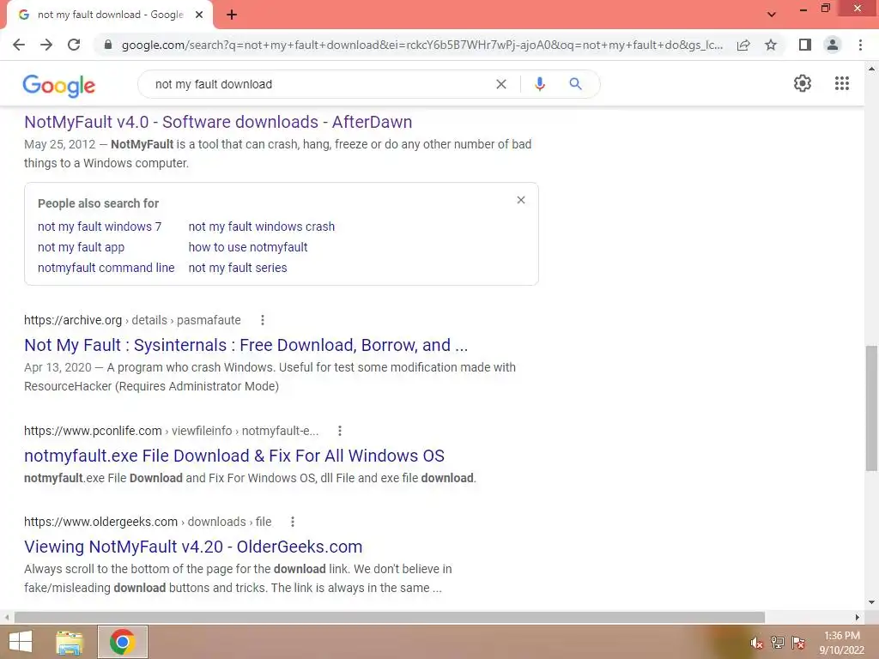879x659 pixels.
Task: Search for how to use notmyfault
Action: [x=248, y=247]
